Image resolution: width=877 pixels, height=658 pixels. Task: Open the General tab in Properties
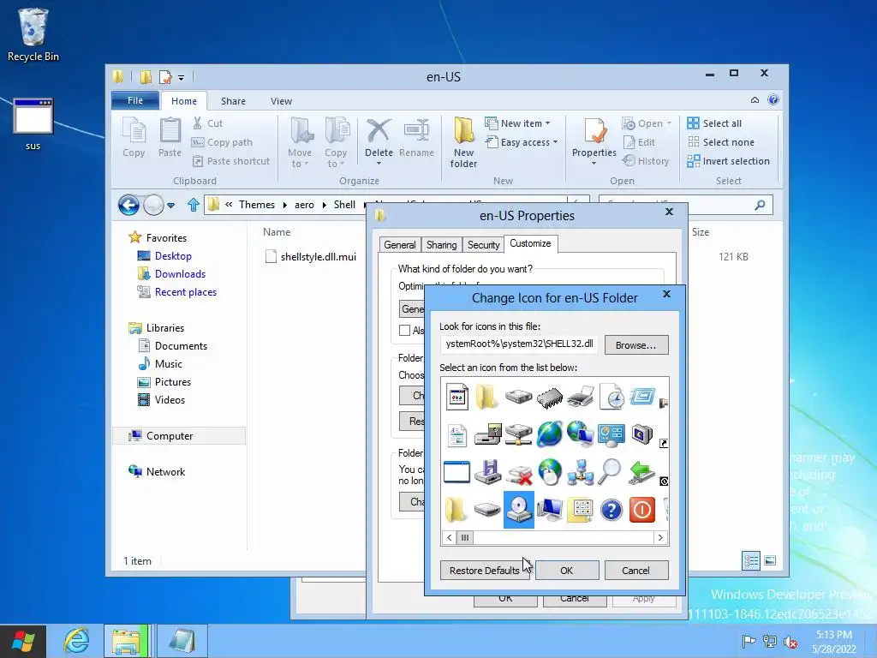[x=400, y=244]
